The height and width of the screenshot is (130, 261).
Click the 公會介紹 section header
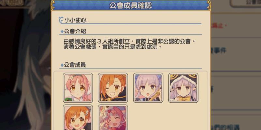coord(75,31)
